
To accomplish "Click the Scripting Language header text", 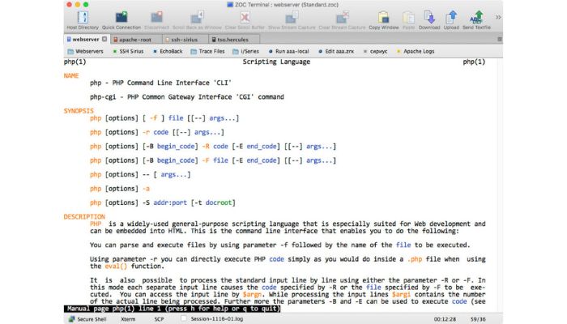I will tap(276, 62).
